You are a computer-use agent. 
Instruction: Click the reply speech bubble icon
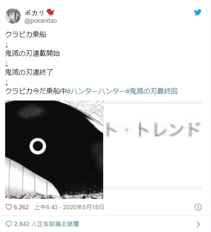click(x=9, y=224)
